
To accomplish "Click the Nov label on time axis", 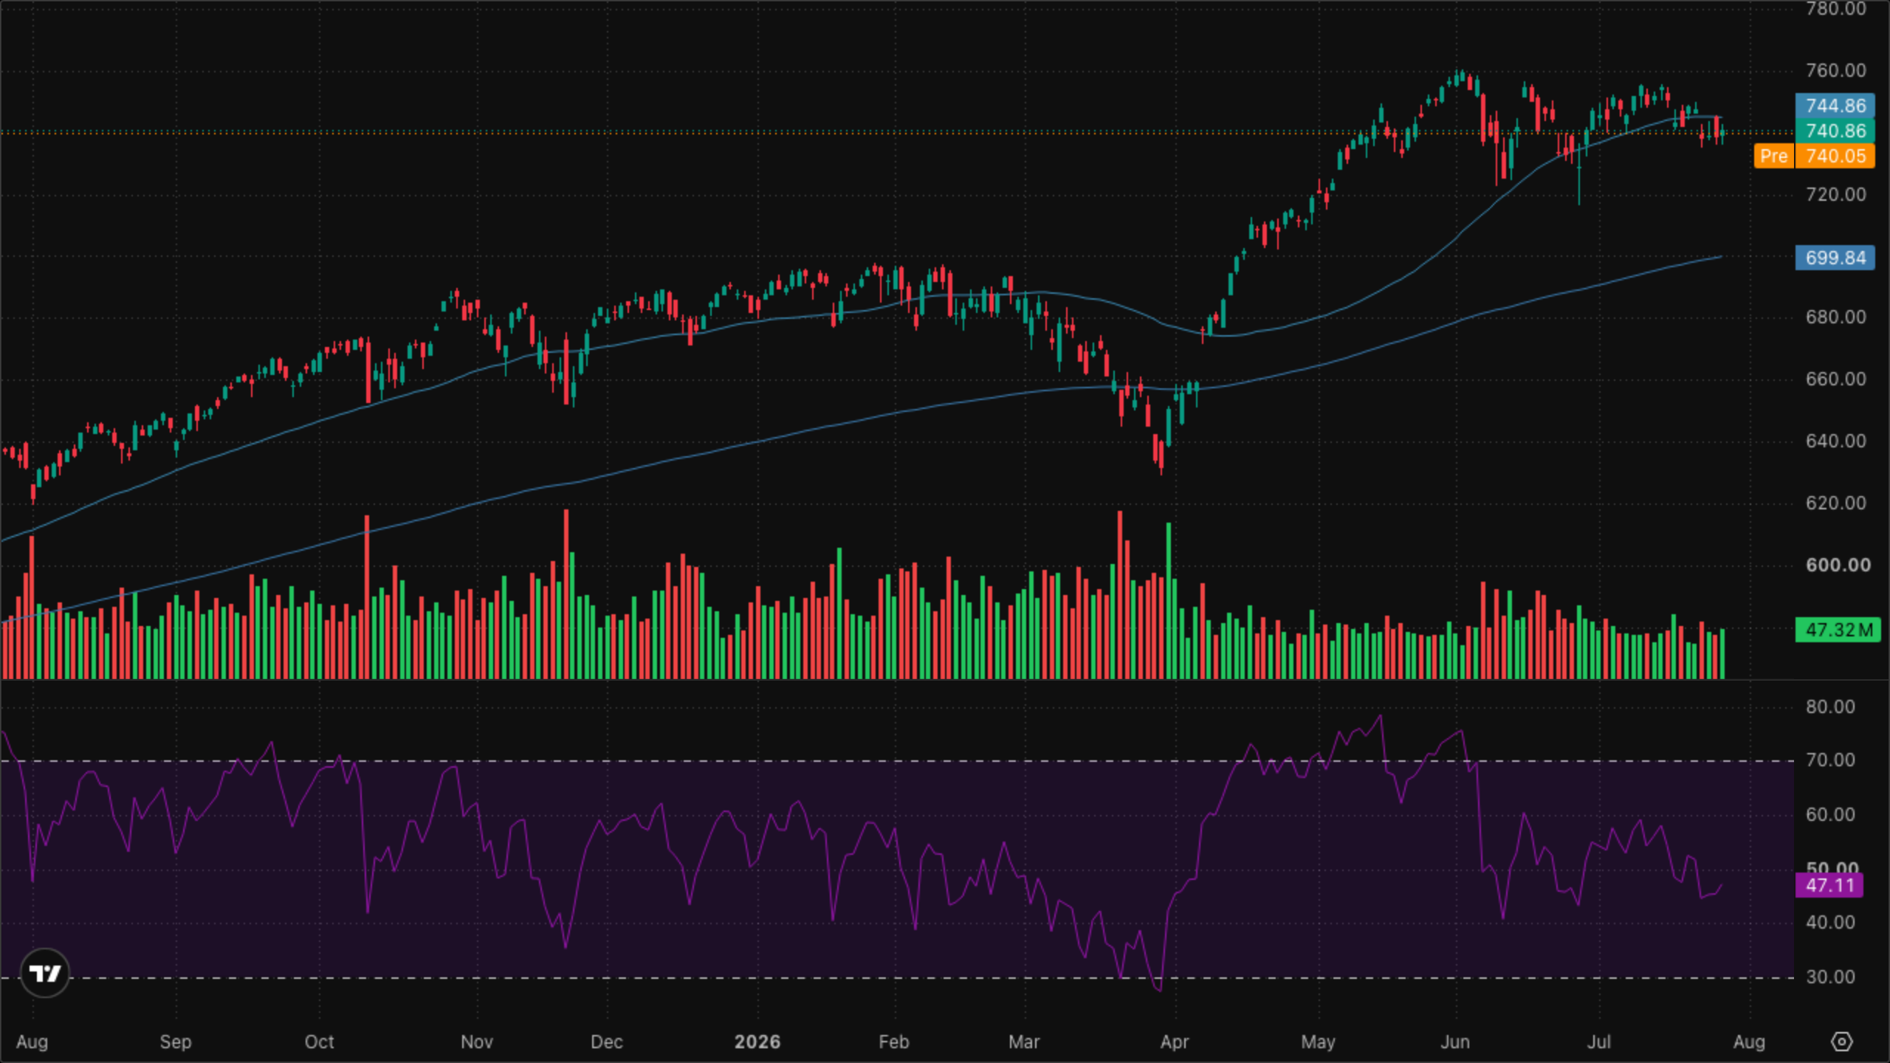I will click(476, 1042).
